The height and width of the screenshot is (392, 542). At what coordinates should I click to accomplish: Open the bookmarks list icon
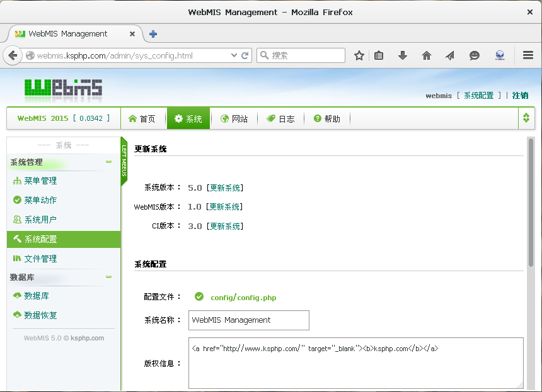coord(379,55)
